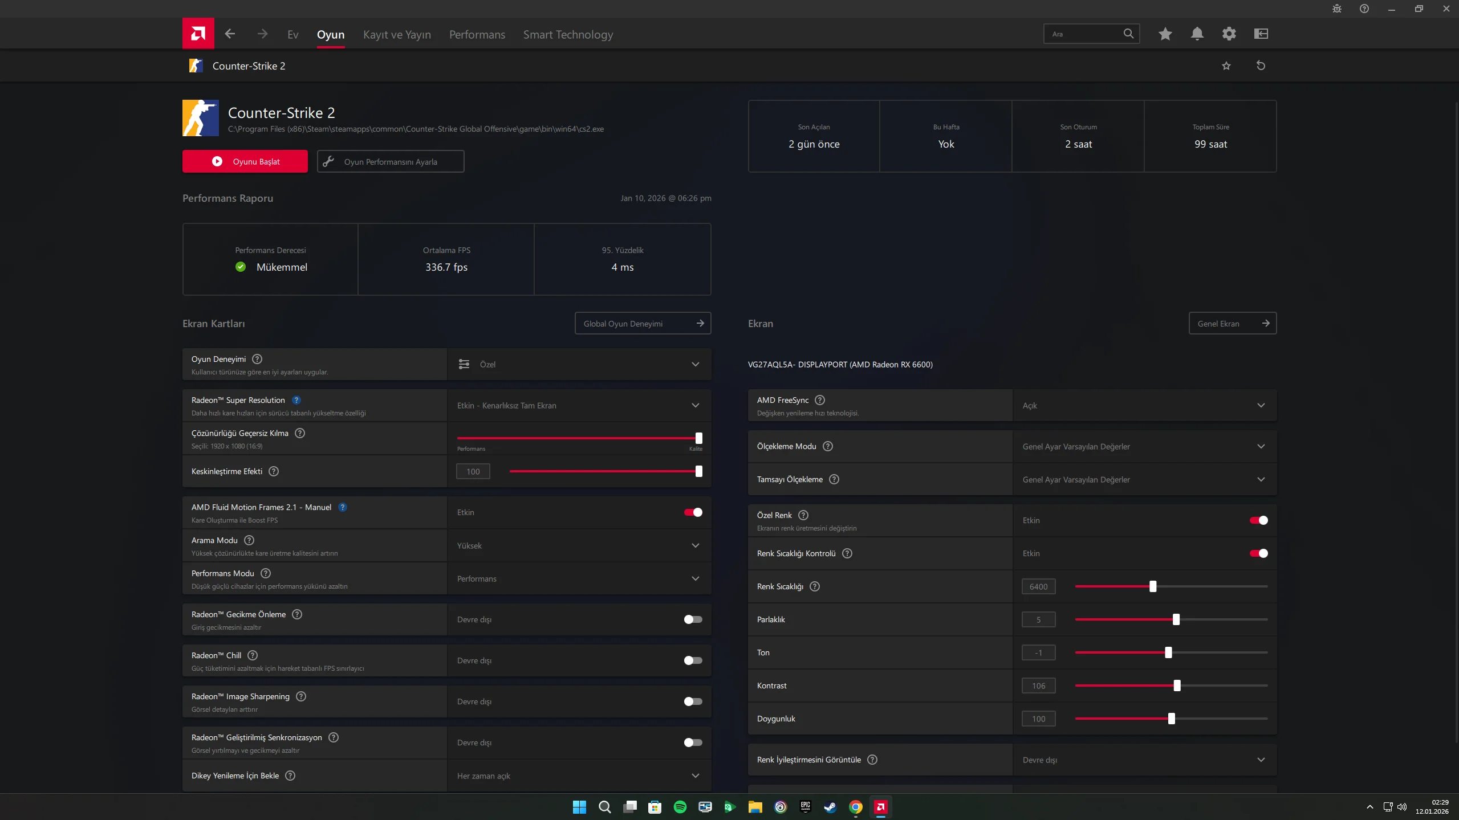Open the notifications bell icon
1459x820 pixels.
(x=1197, y=34)
